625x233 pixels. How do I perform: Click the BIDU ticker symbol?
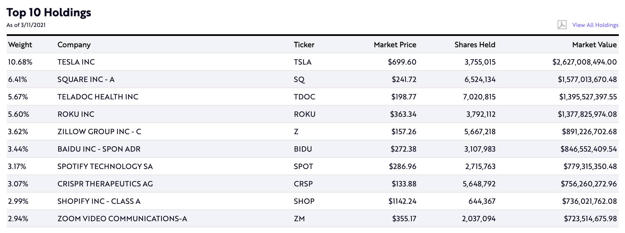tap(303, 149)
